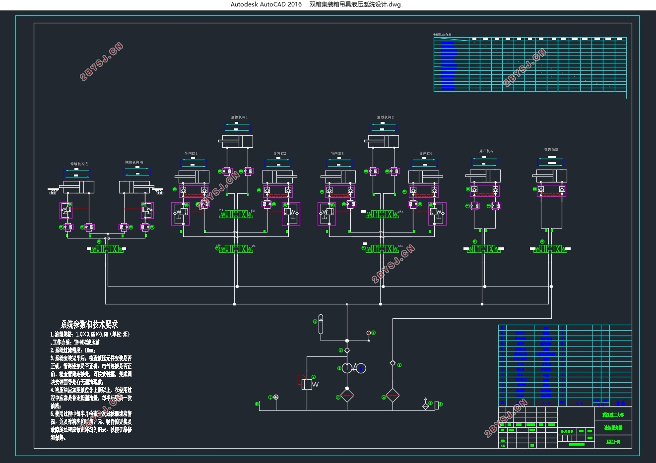The image size is (656, 463).
Task: Select the 伸缩机构左 cylinder symbol
Action: pos(77,187)
